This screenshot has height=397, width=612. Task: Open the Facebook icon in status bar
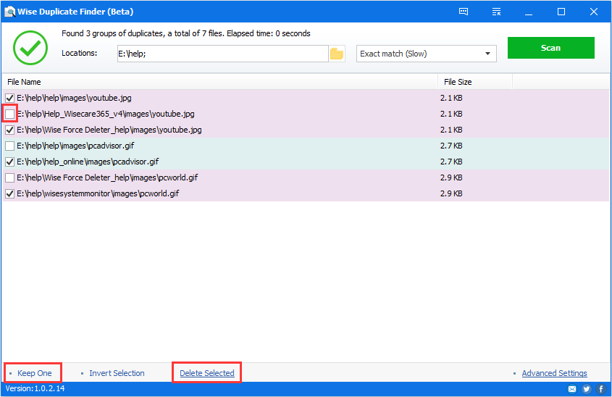[x=601, y=389]
